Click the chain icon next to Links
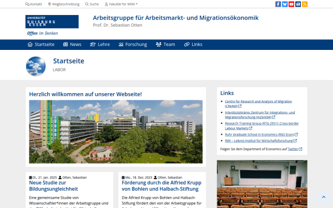Screen dimensions: 333x208 [186, 44]
